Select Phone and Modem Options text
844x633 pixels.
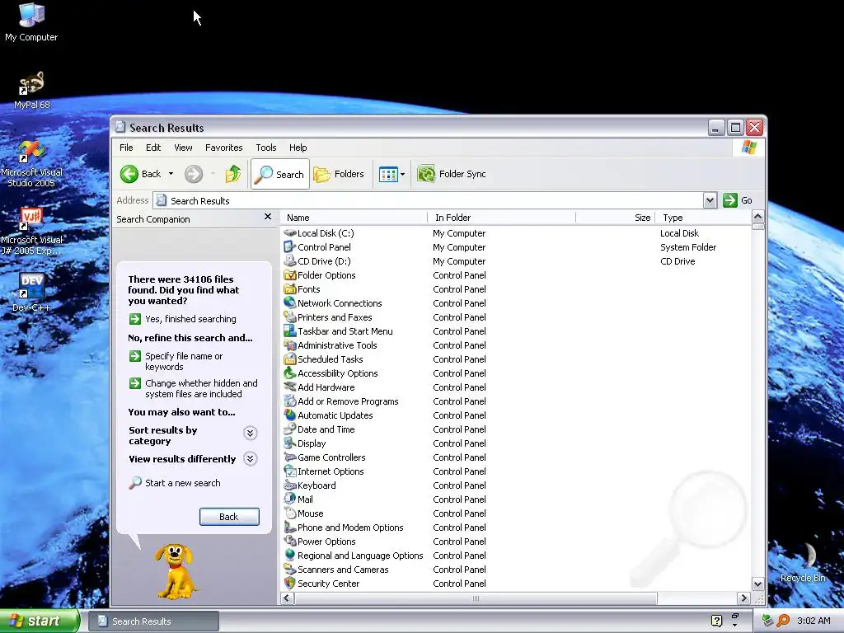pyautogui.click(x=350, y=527)
